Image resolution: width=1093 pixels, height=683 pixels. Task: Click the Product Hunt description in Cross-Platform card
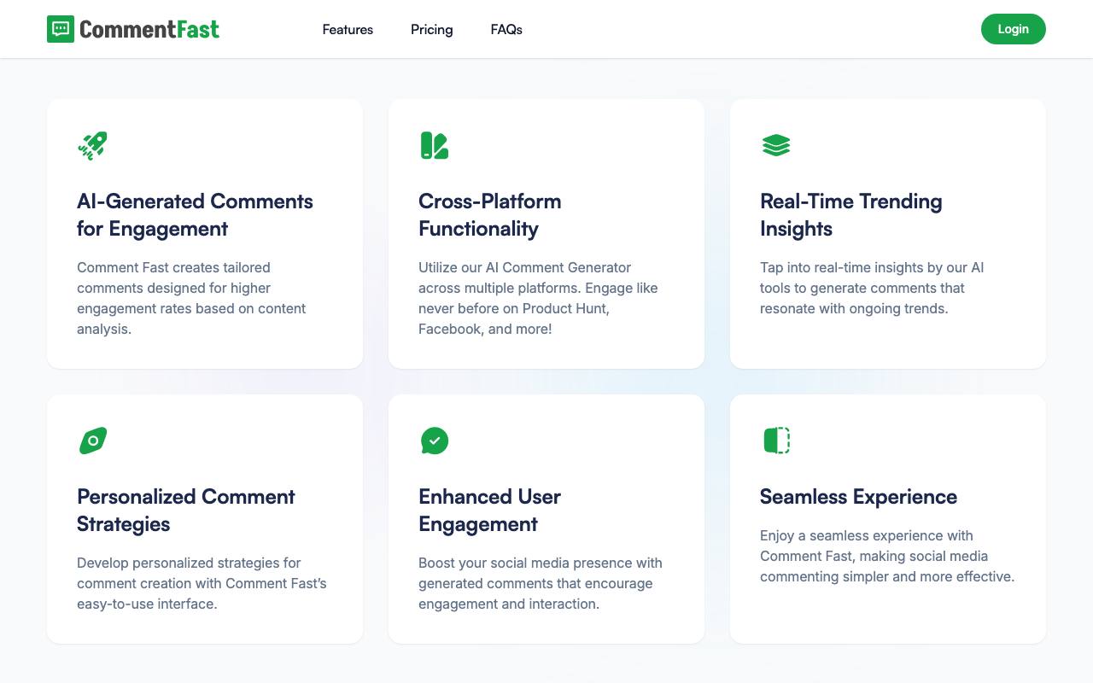(x=538, y=298)
